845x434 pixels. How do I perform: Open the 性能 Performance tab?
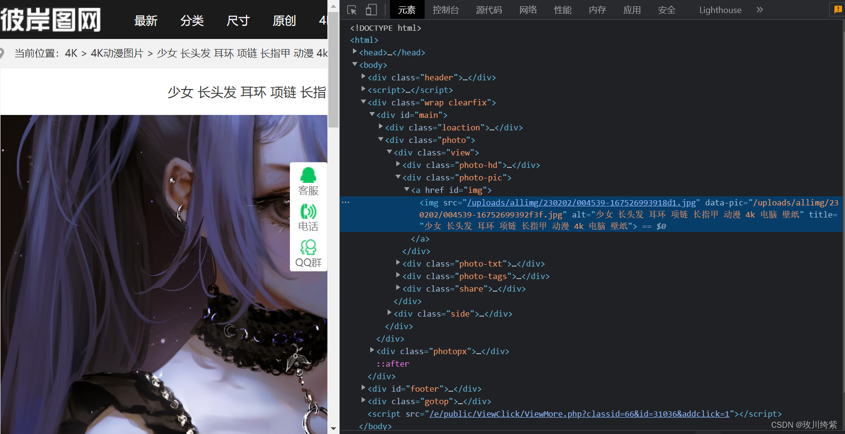coord(563,10)
